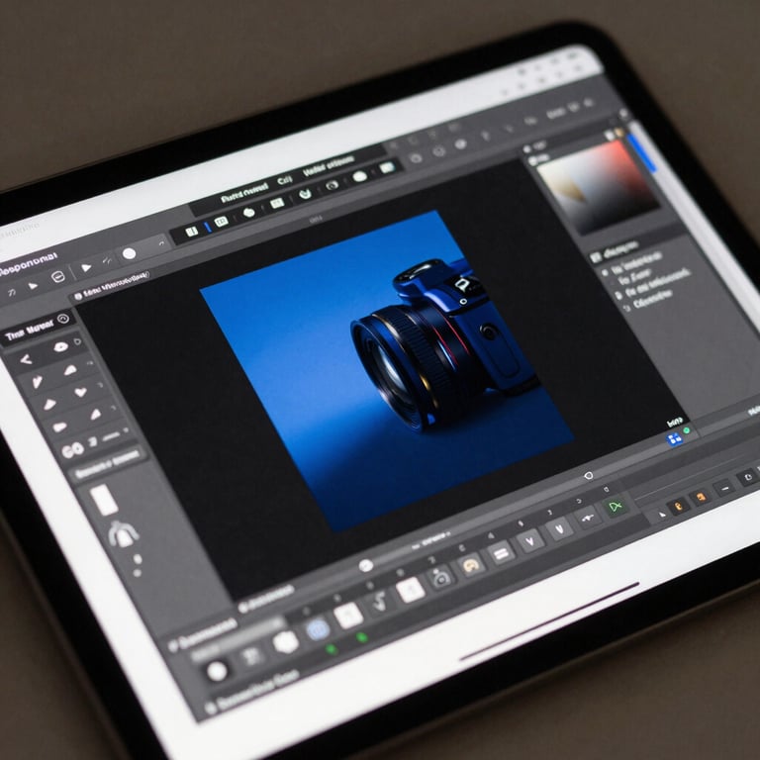Expand the collapsed section header above the bottom panel
This screenshot has width=760, height=760.
(203, 634)
